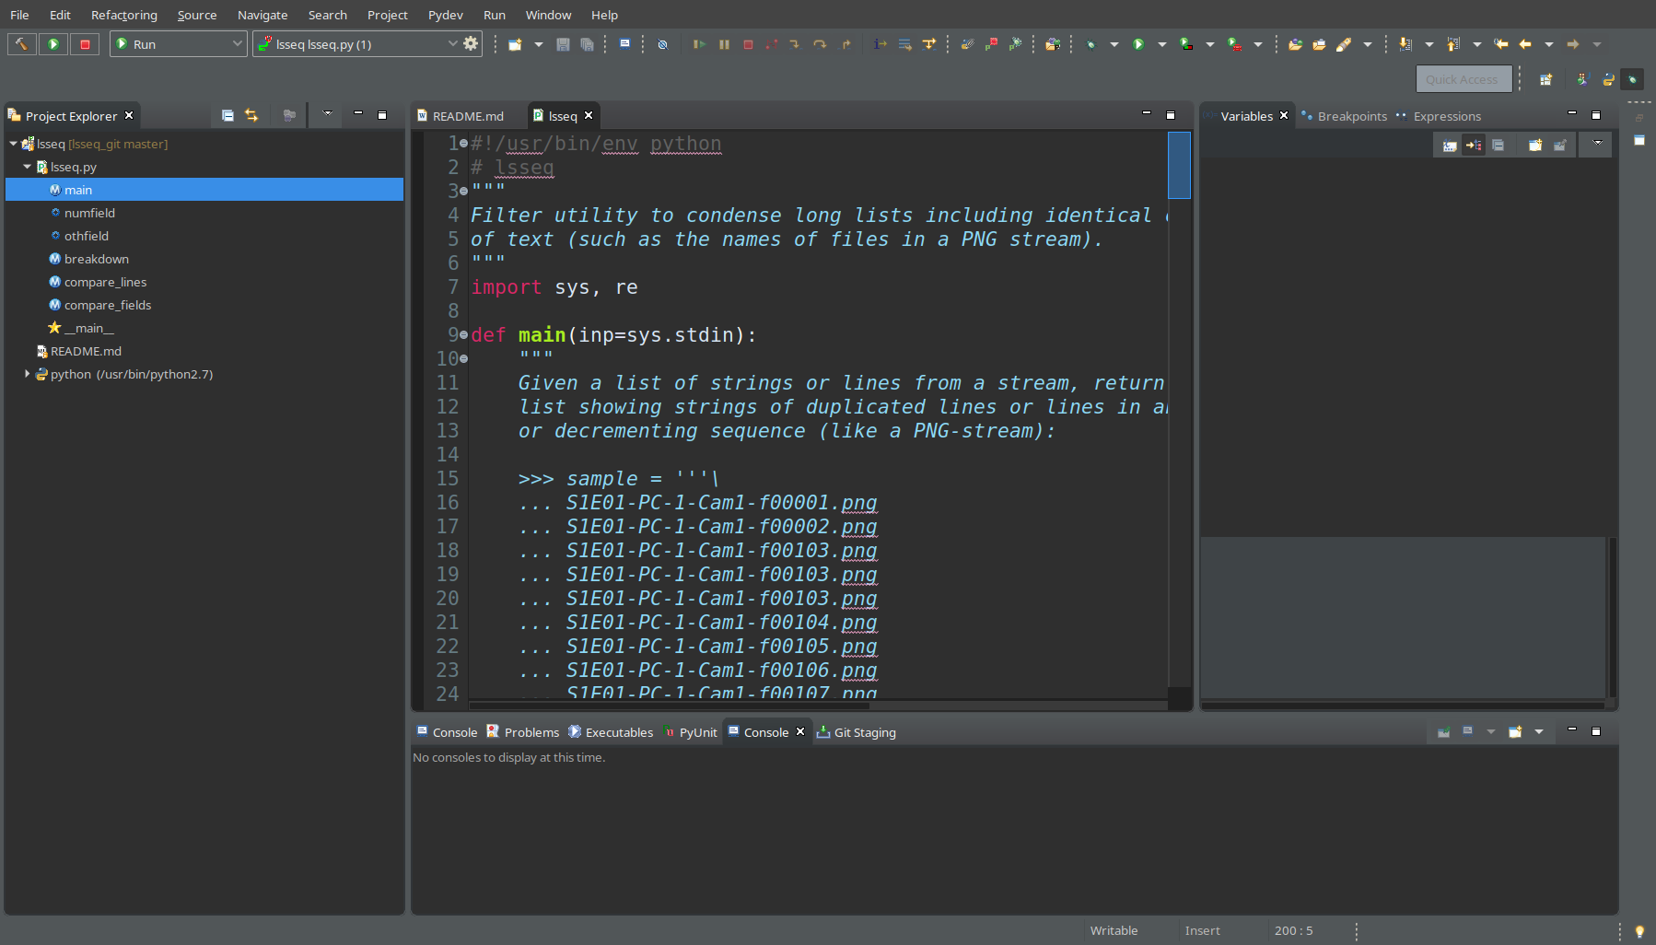Collapse the lsseq.py tree node

[x=27, y=167]
